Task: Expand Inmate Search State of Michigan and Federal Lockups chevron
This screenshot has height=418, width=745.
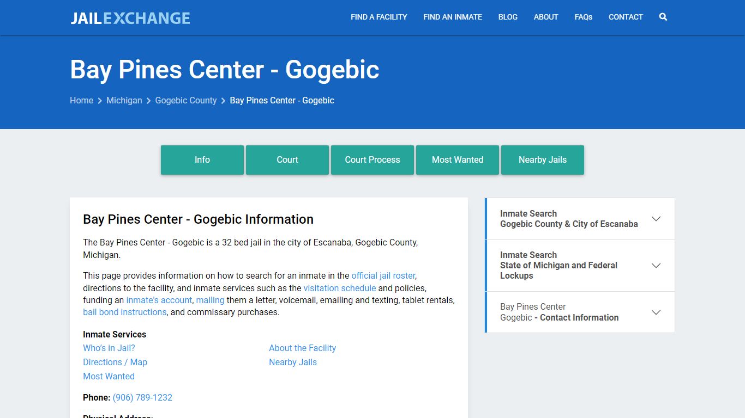Action: pos(656,266)
